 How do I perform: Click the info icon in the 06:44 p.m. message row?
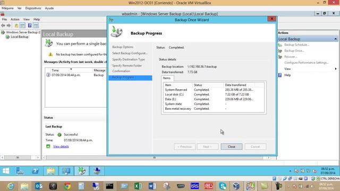pos(48,75)
